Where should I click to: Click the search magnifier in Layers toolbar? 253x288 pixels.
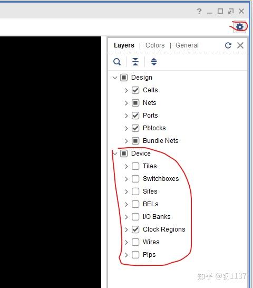[117, 62]
